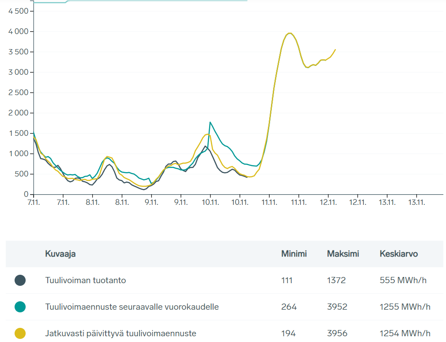This screenshot has height=342, width=446.
Task: Sort by the Maksimi column header
Action: tap(343, 254)
